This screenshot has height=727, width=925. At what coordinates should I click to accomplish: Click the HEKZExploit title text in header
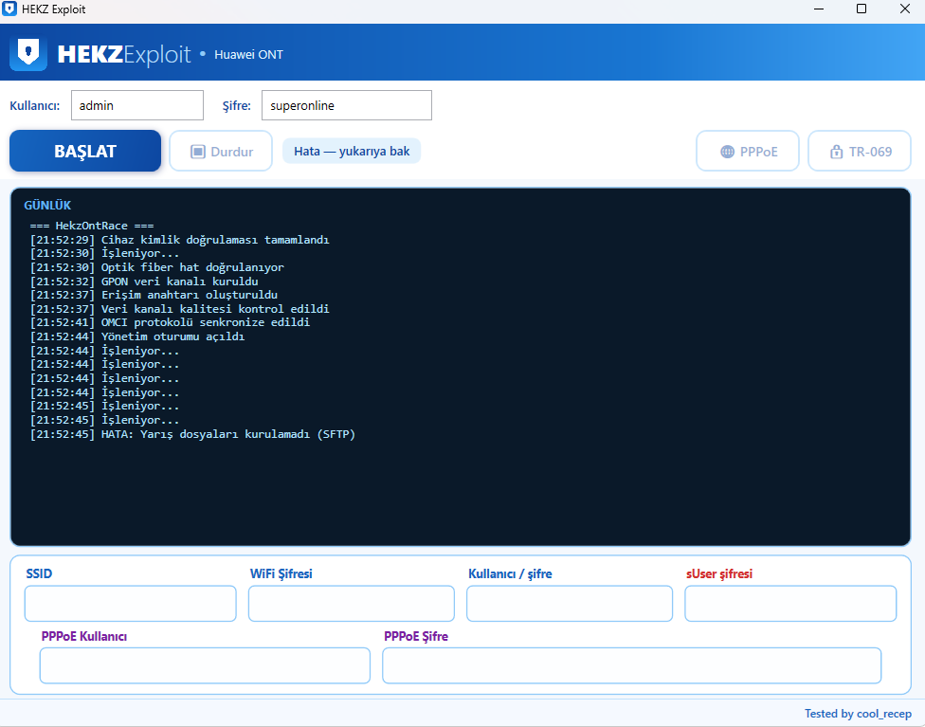(x=124, y=54)
